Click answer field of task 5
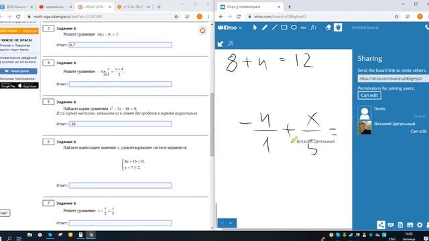Screen dimensions: 429x241 click(121, 124)
